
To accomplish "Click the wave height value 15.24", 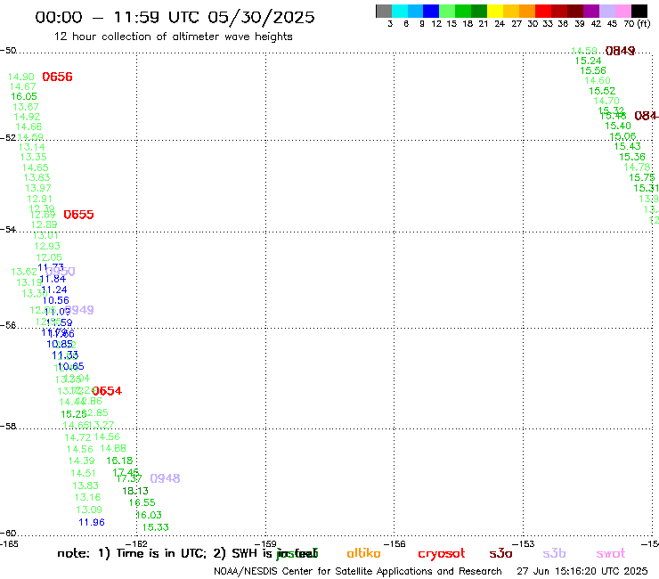I will (589, 61).
